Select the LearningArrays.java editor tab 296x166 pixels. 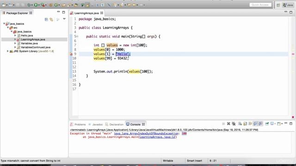pos(86,13)
